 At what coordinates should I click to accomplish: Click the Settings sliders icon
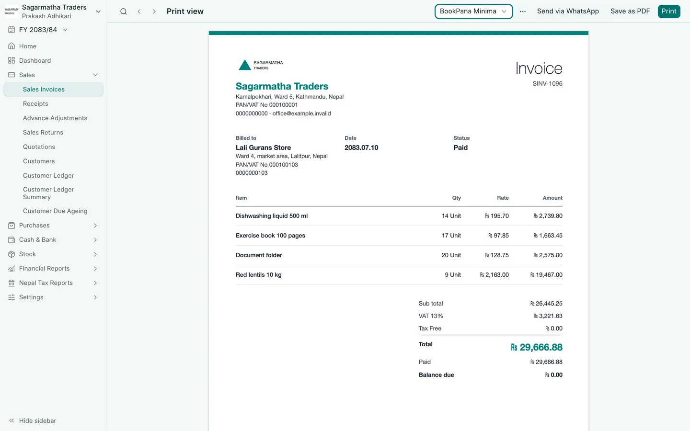click(11, 297)
